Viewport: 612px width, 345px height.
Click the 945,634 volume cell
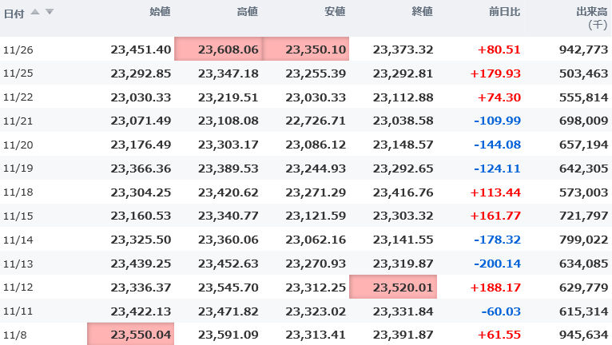click(581, 335)
